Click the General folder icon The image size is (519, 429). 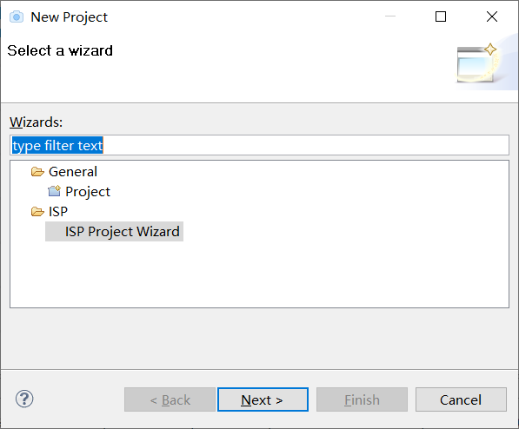click(37, 172)
